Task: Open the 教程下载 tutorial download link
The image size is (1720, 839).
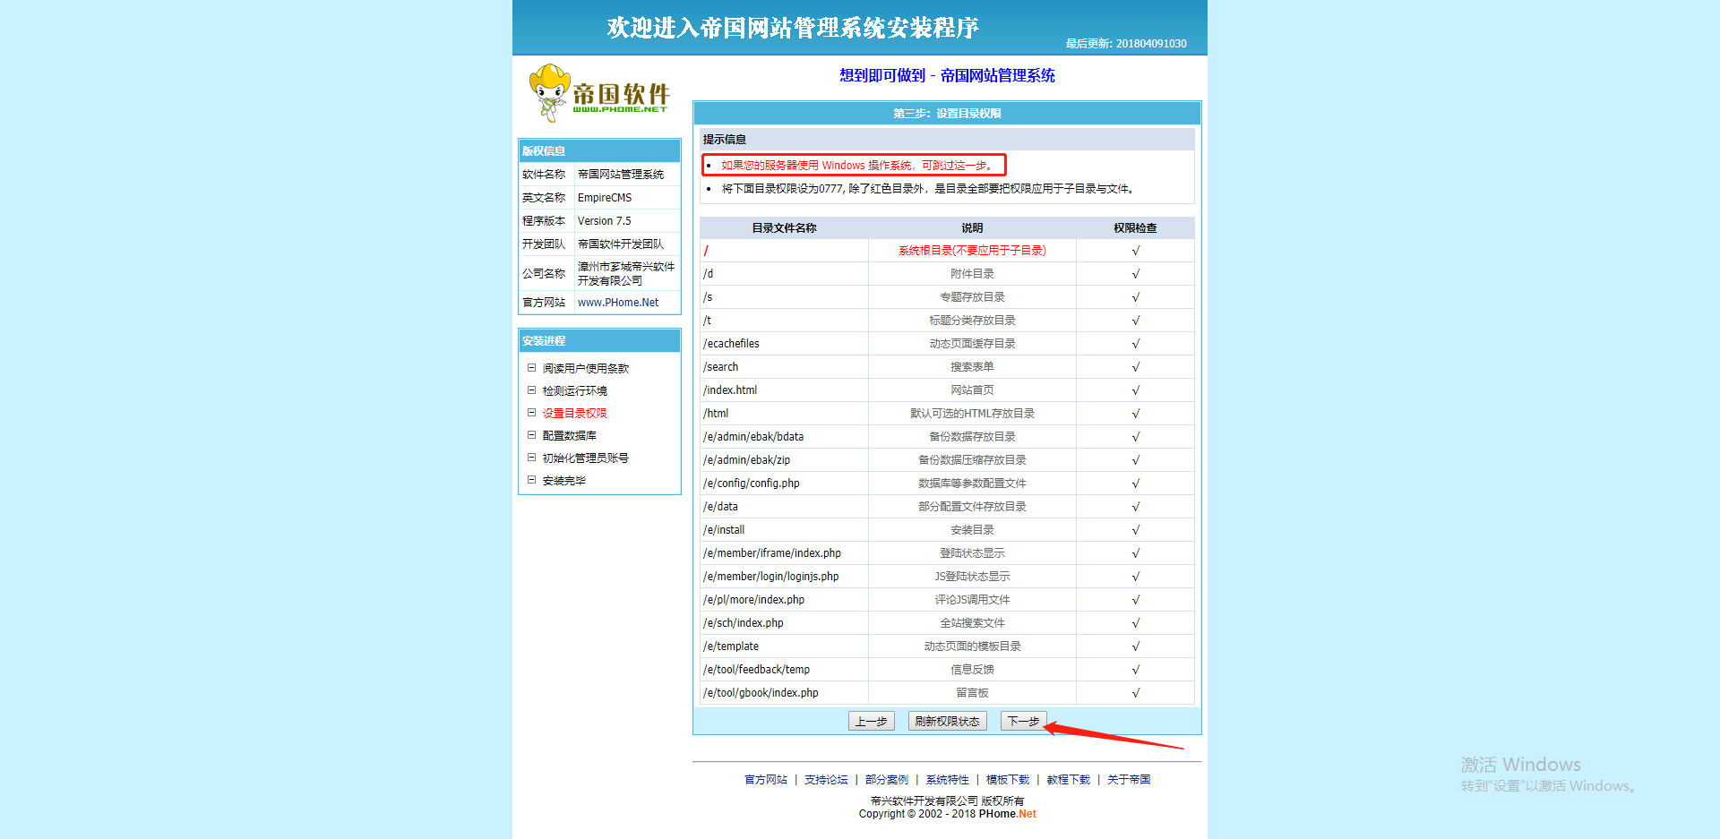Action: point(1067,779)
